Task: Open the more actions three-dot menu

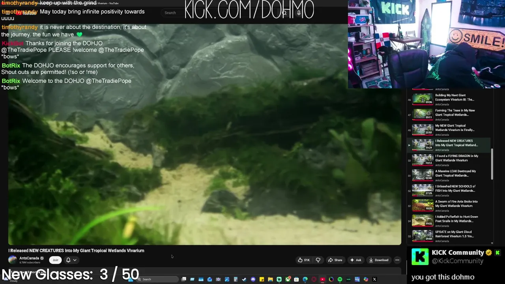Action: click(397, 260)
